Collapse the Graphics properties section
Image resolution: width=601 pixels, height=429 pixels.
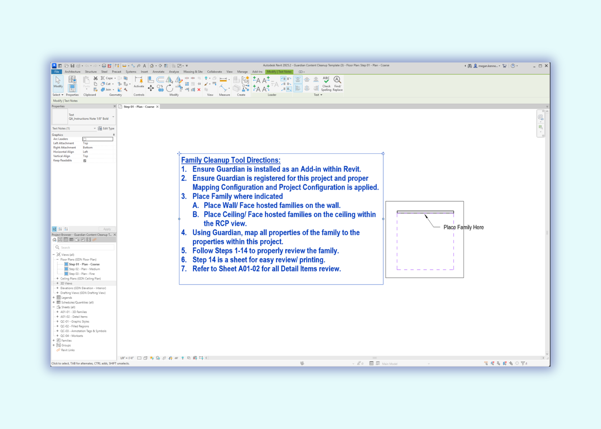(114, 135)
